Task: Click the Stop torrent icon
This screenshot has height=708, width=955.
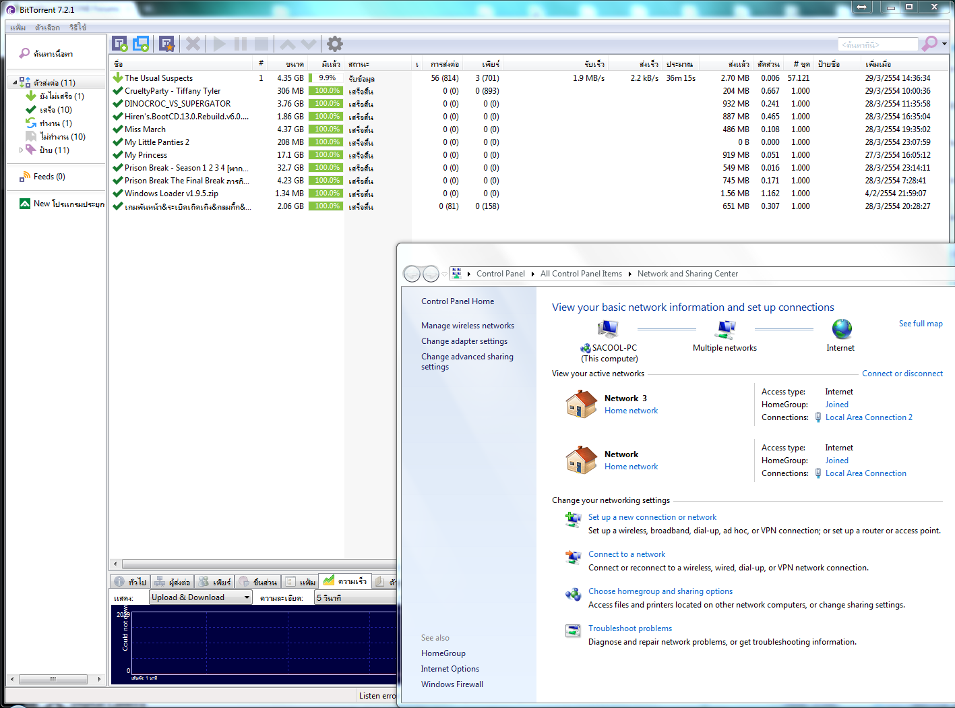Action: pos(261,45)
